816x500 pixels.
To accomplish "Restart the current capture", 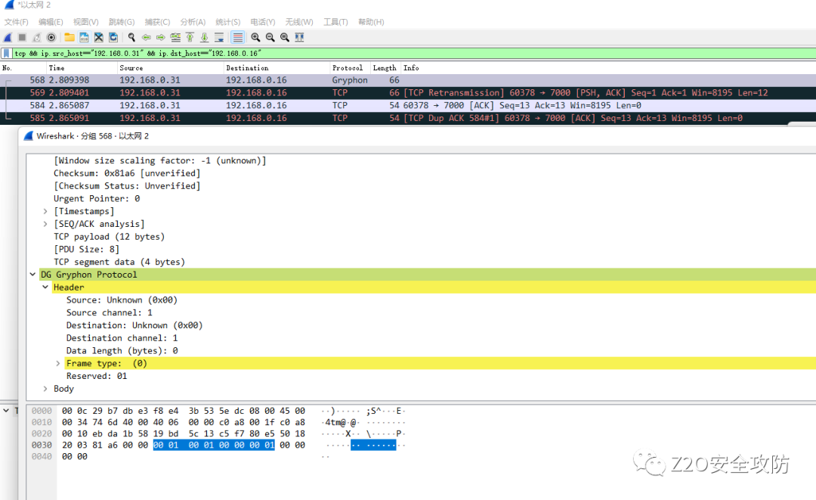I will click(x=36, y=38).
